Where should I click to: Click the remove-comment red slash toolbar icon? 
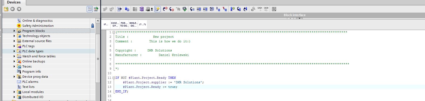225,9
